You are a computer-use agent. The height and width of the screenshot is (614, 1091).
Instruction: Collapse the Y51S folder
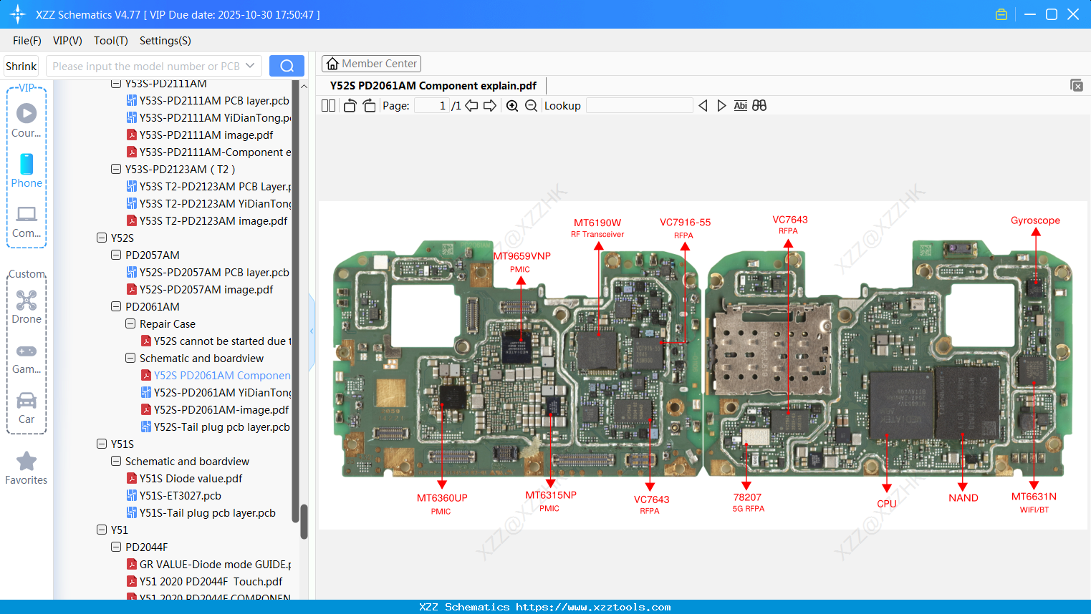pyautogui.click(x=101, y=444)
